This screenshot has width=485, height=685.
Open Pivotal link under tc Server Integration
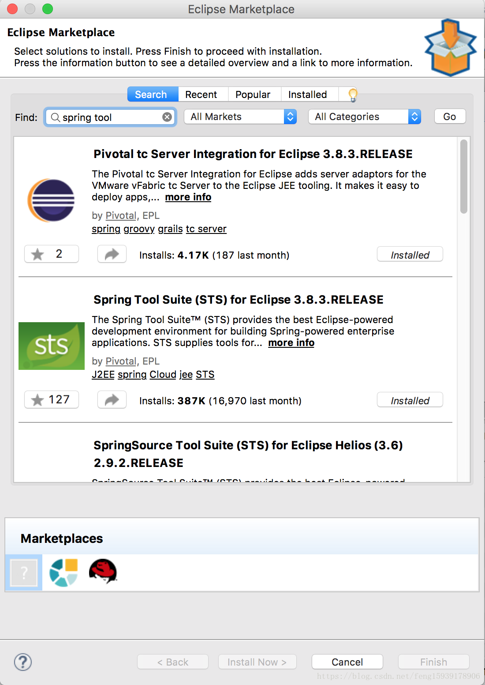click(121, 215)
